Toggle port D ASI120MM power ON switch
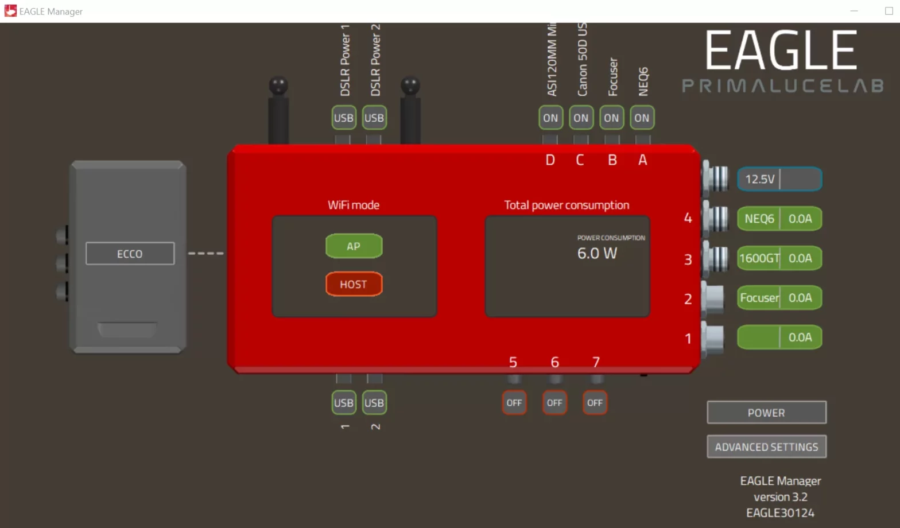This screenshot has width=900, height=528. (x=550, y=118)
